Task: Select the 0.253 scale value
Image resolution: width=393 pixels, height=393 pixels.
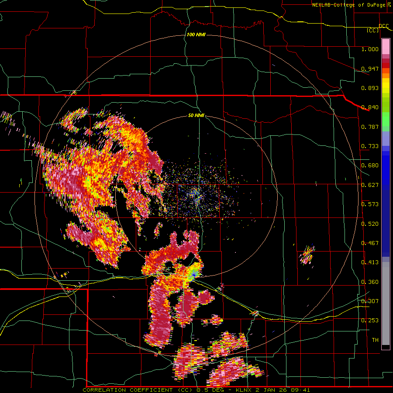Action: tap(370, 321)
